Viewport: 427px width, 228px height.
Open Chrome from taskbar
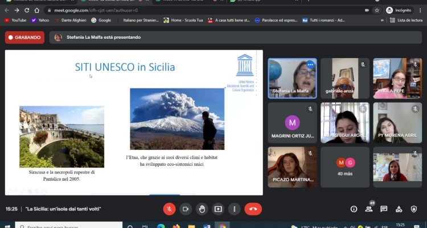pyautogui.click(x=222, y=226)
